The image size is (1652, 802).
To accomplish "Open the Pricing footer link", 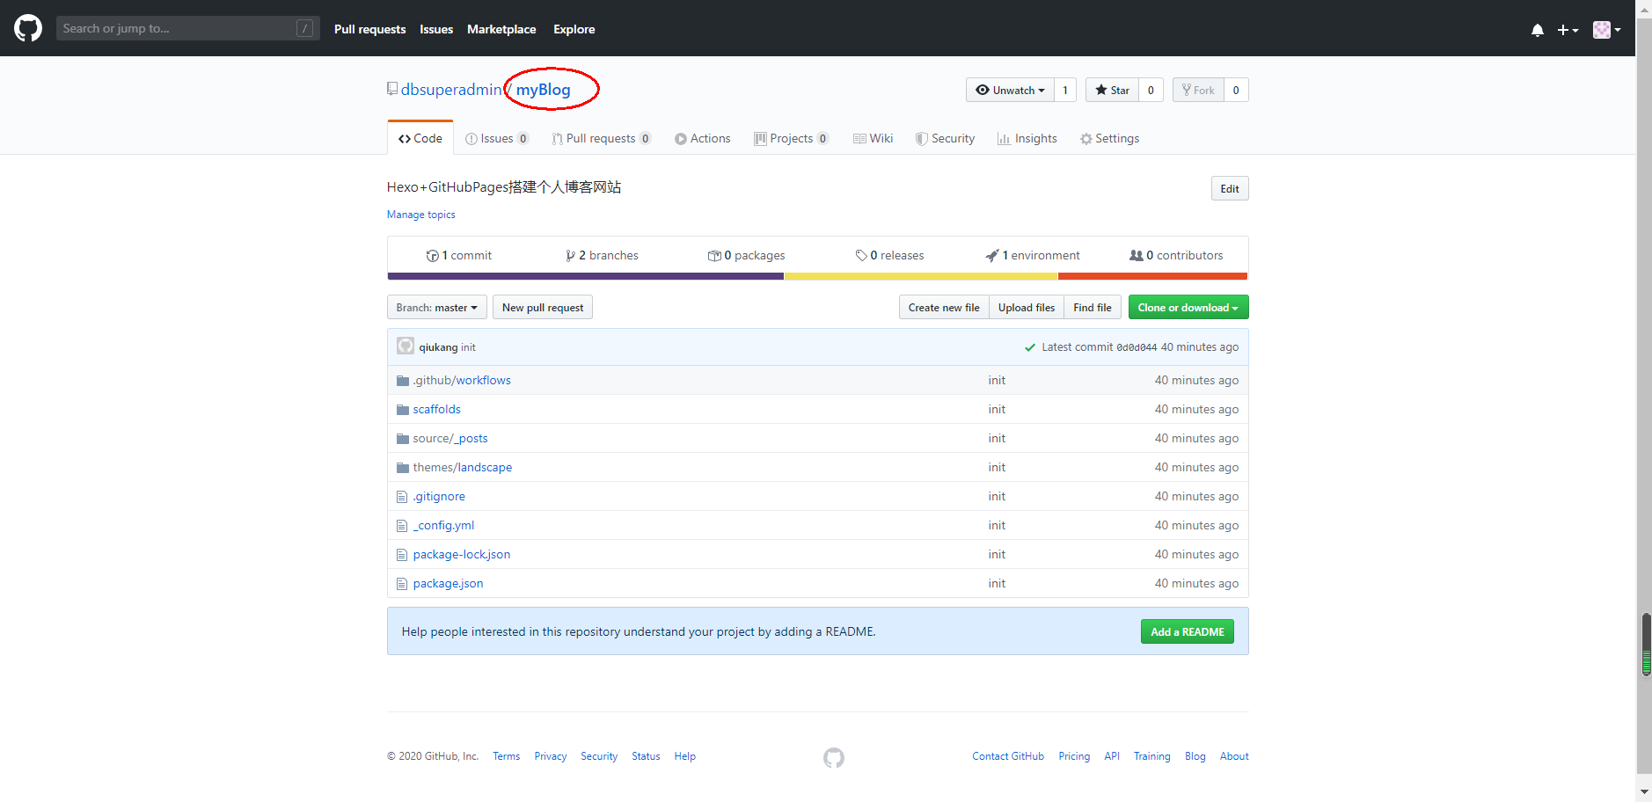I will 1074,756.
